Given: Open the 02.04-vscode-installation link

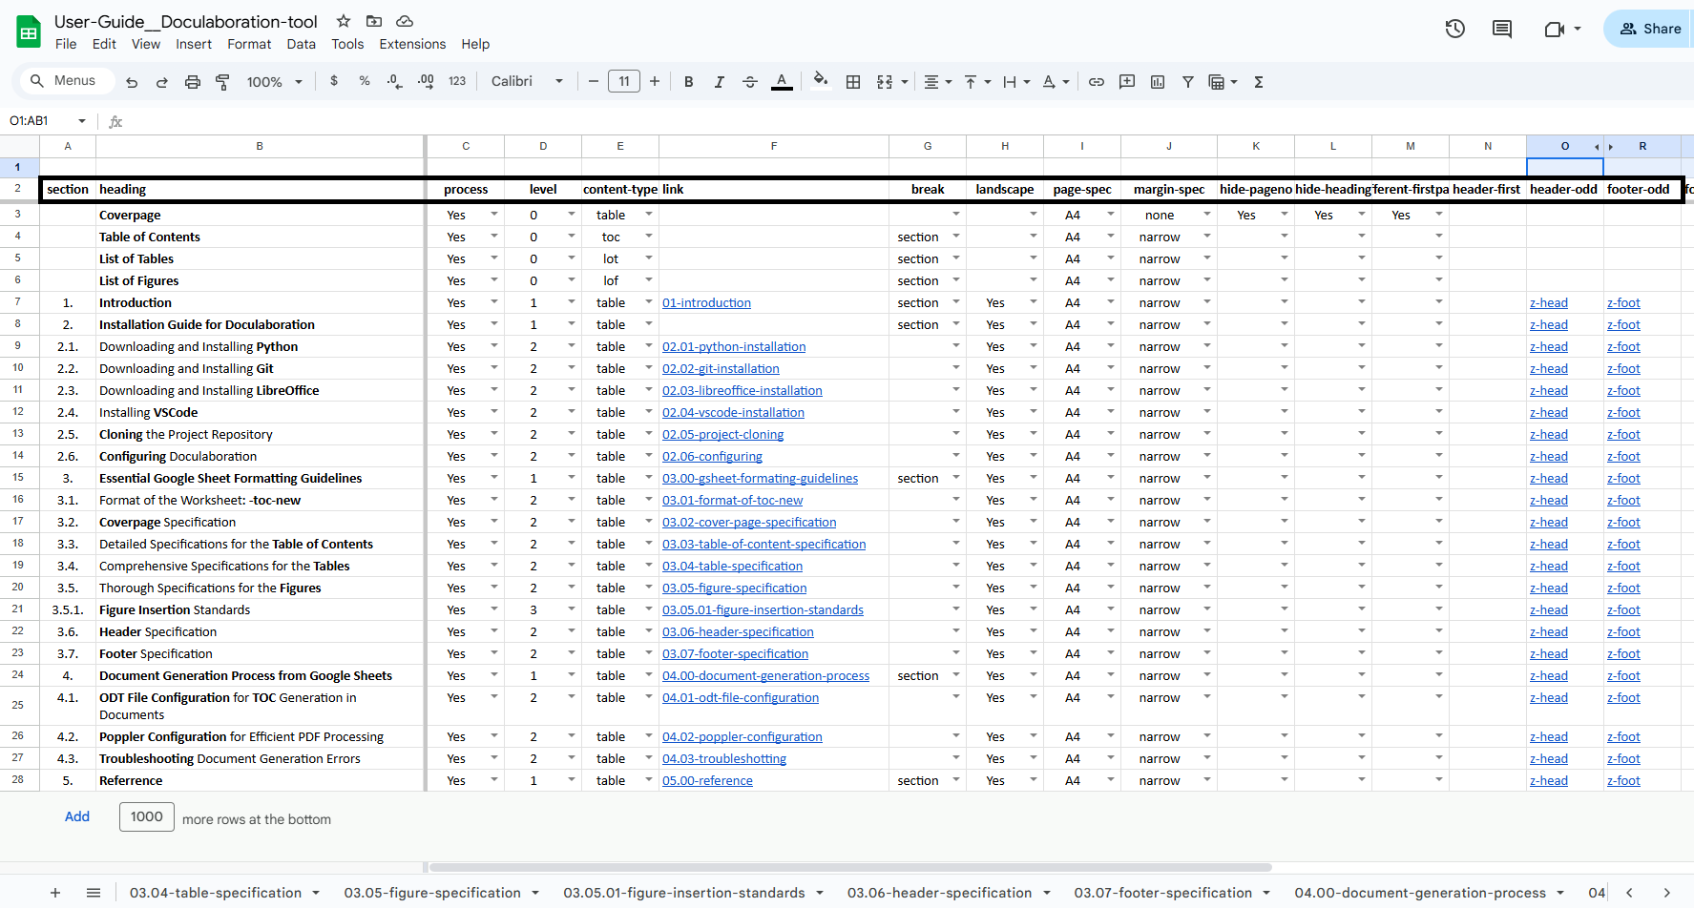Looking at the screenshot, I should pos(733,412).
